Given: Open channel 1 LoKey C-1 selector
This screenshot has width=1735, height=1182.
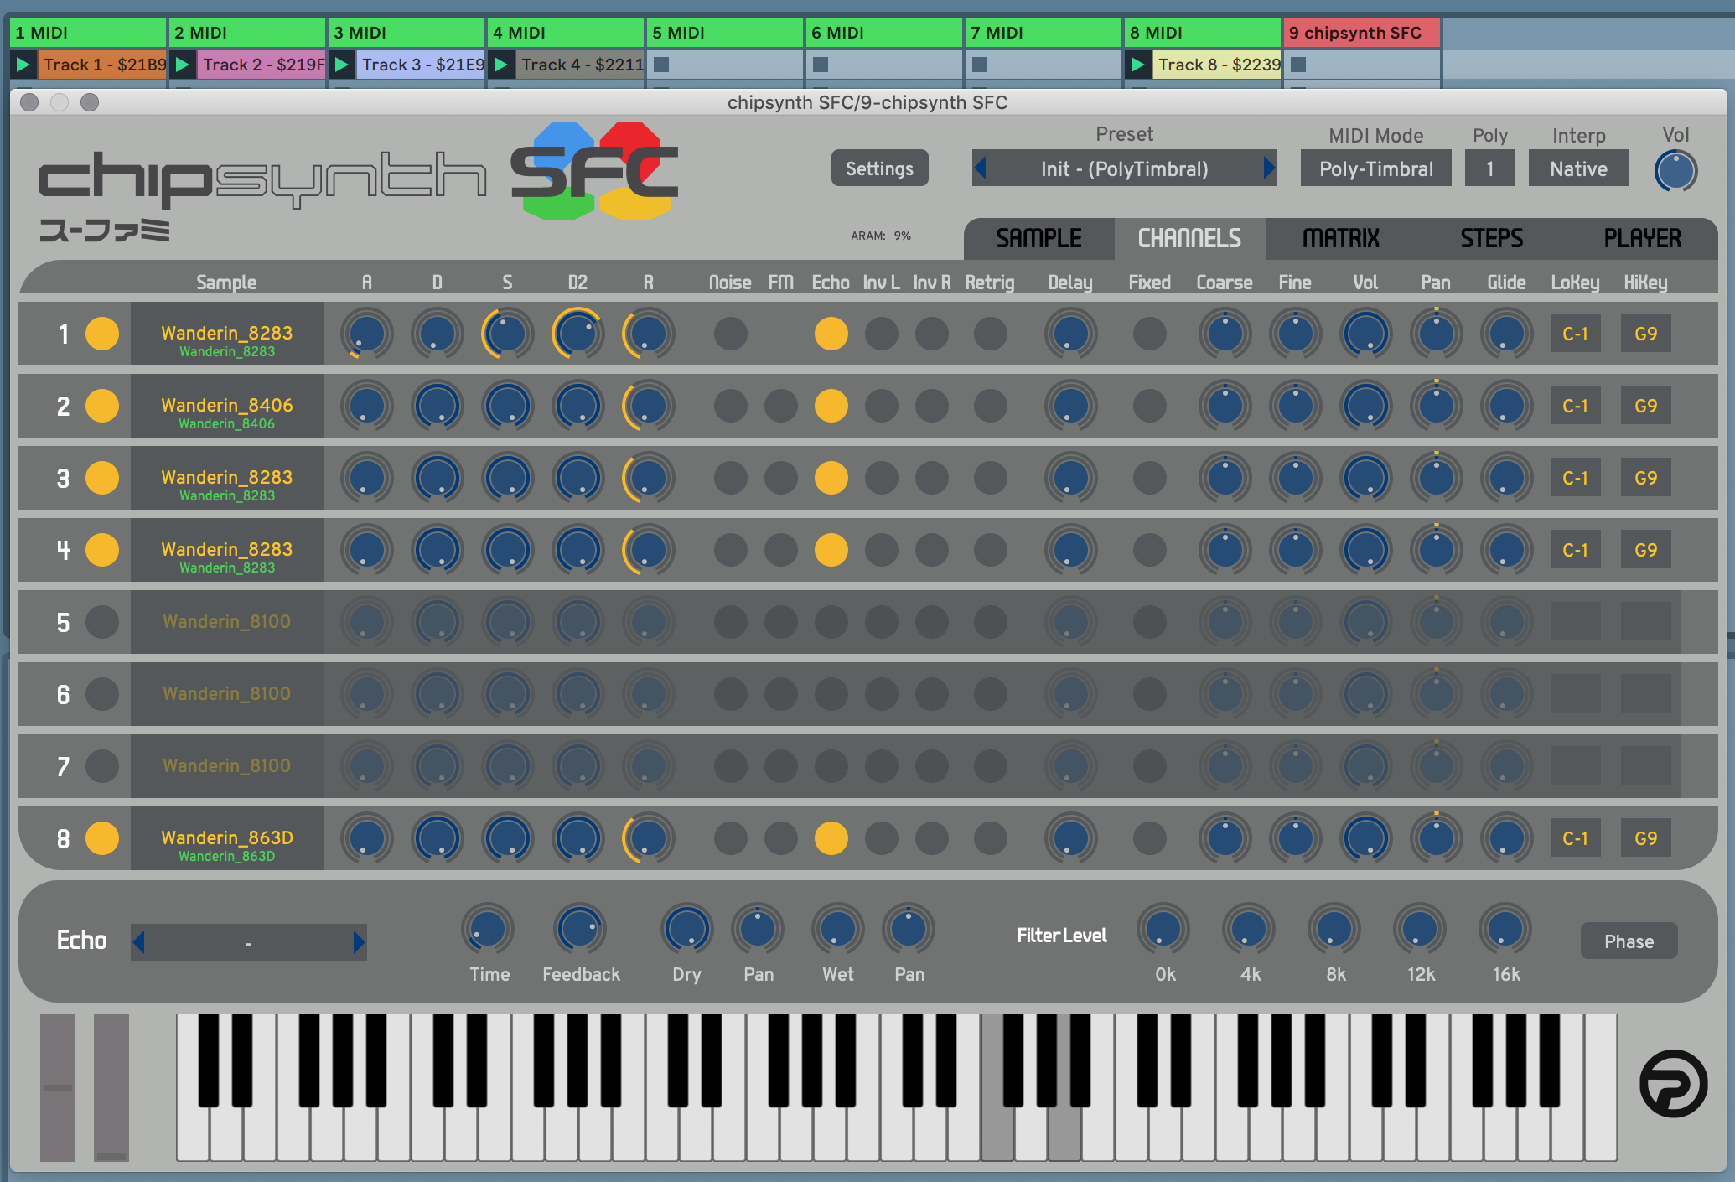Looking at the screenshot, I should [x=1575, y=334].
